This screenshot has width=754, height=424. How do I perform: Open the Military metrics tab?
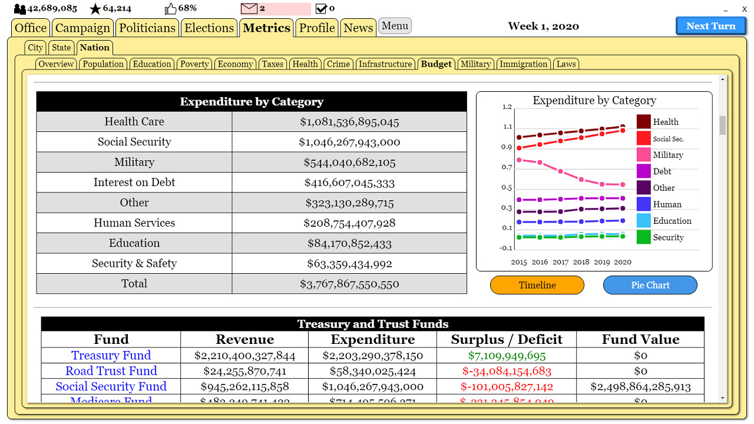click(475, 64)
